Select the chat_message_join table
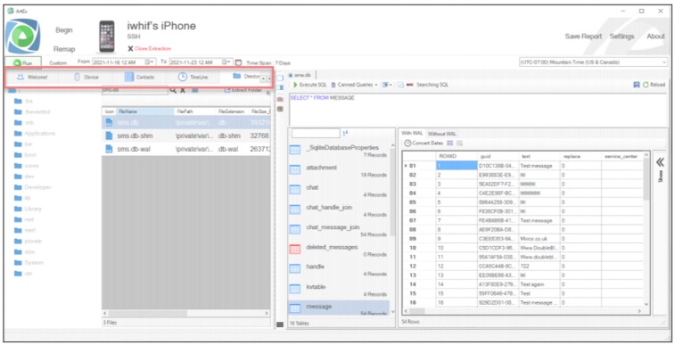The width and height of the screenshot is (675, 345). pyautogui.click(x=340, y=231)
